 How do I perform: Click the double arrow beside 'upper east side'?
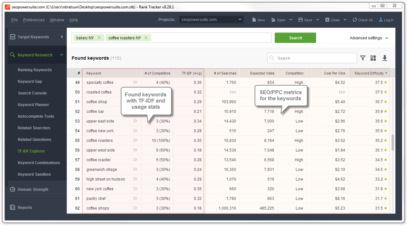(x=135, y=121)
